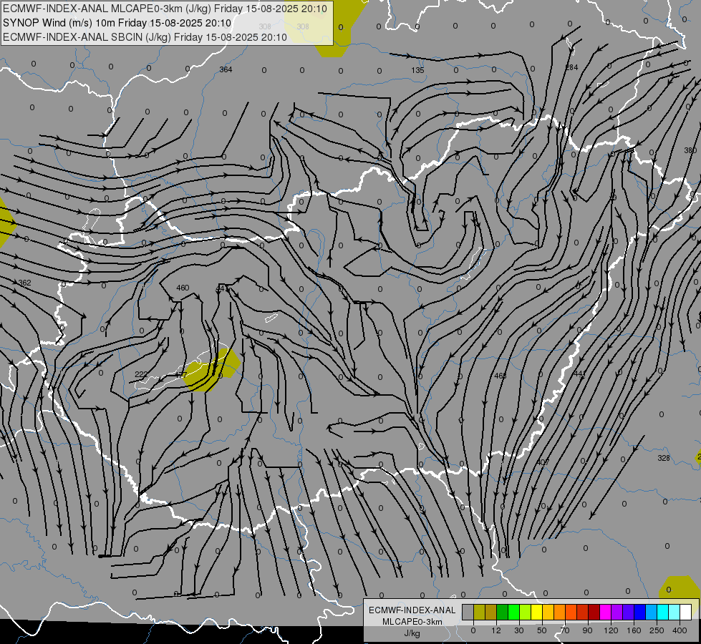The width and height of the screenshot is (701, 644).
Task: Click the legend's MLCAPE0-3km label
Action: (412, 622)
